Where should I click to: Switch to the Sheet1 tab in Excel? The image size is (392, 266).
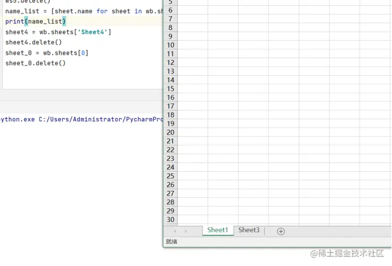pyautogui.click(x=218, y=230)
